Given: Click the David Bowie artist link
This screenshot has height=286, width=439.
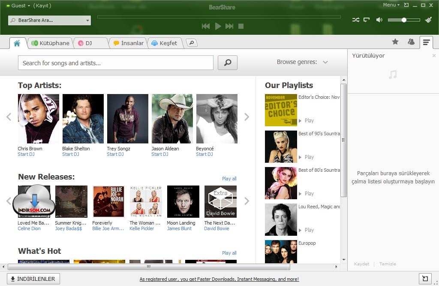Looking at the screenshot, I should (x=216, y=228).
